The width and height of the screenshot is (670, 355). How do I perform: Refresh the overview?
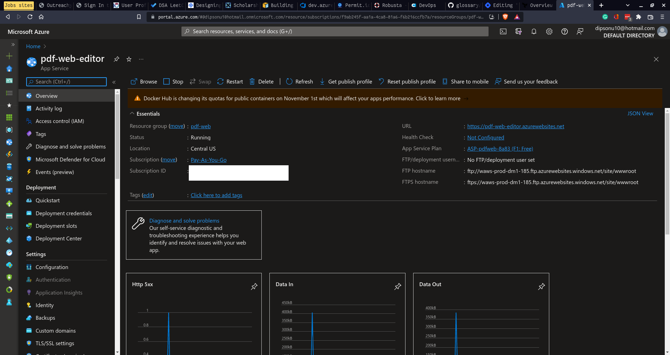point(299,82)
